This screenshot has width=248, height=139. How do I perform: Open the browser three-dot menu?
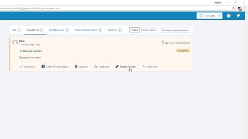click(245, 8)
